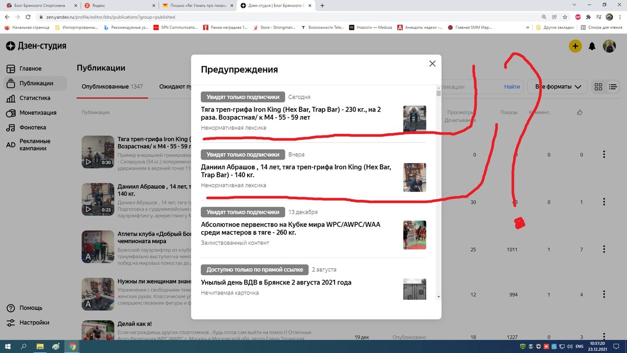
Task: Open the notifications bell
Action: 592,46
